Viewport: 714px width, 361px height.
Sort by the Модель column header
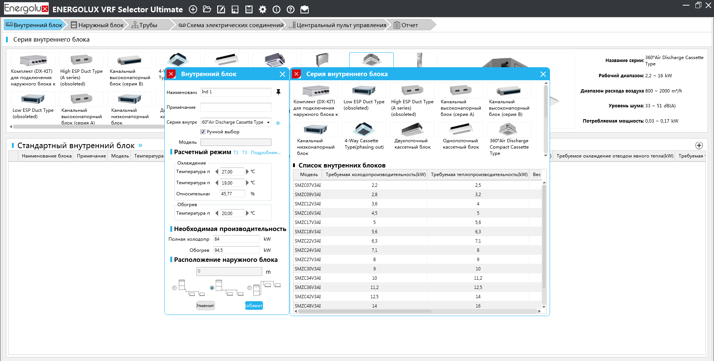coord(309,175)
